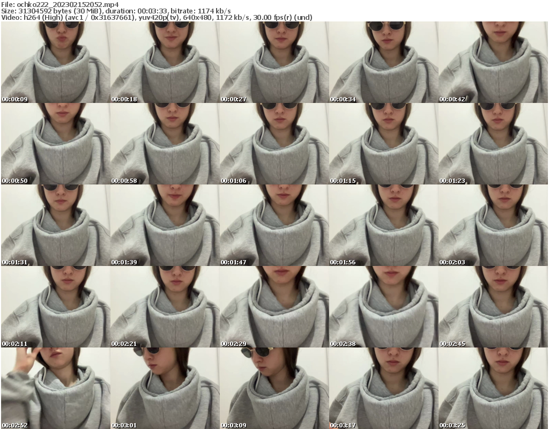This screenshot has width=549, height=429.
Task: Open the preview frame at 00:00:42
Action: point(494,62)
